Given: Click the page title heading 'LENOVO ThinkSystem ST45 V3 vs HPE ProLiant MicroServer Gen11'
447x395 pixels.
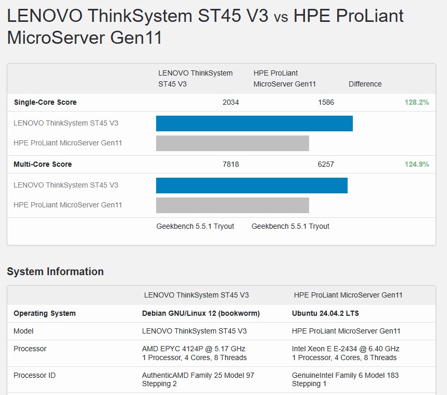Looking at the screenshot, I should 205,27.
